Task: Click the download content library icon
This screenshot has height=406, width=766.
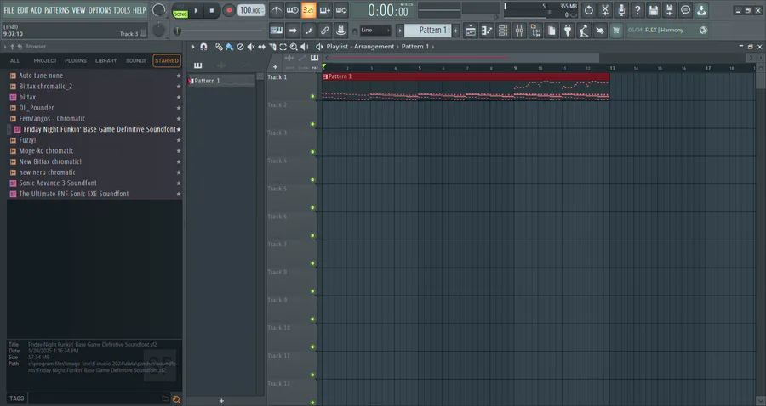Action: pos(701,9)
